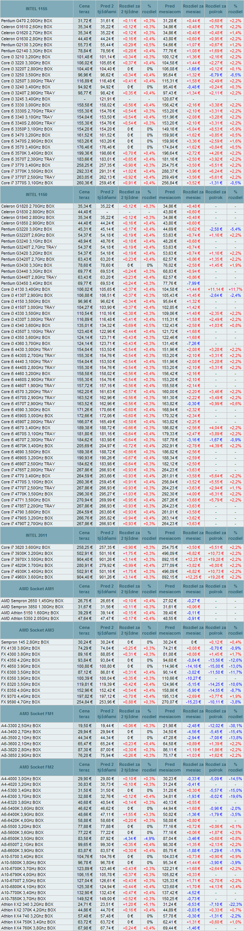Screen dimensions: 244x931
Task: Click Core i5 3570K 3,40GHz BOX name
Action: (27, 153)
